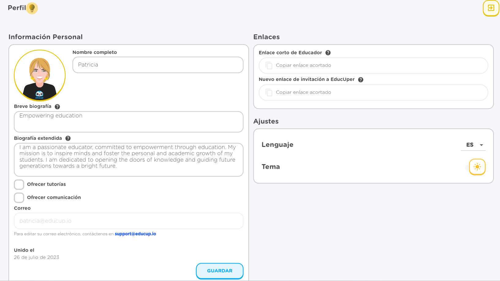Click the Nombre completo field with Patricia
This screenshot has height=281, width=500.
158,65
